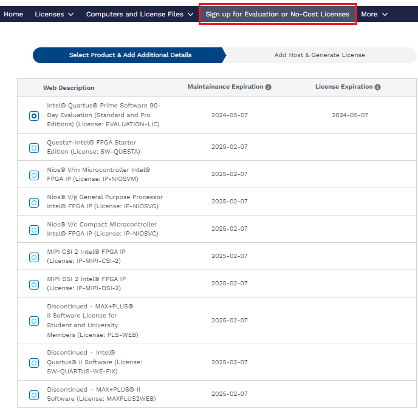
Task: Click Add Host & Generate License step
Action: pyautogui.click(x=320, y=55)
